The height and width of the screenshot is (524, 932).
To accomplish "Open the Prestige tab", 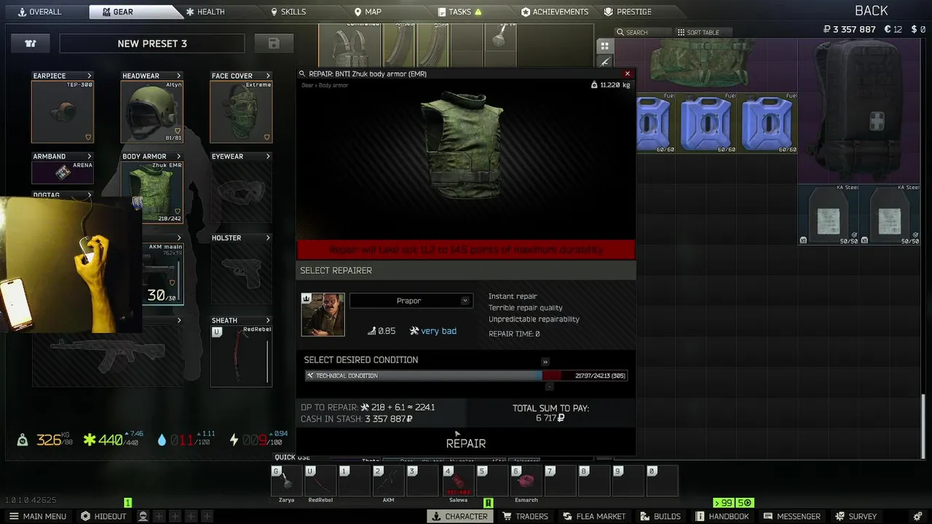I will pos(628,12).
